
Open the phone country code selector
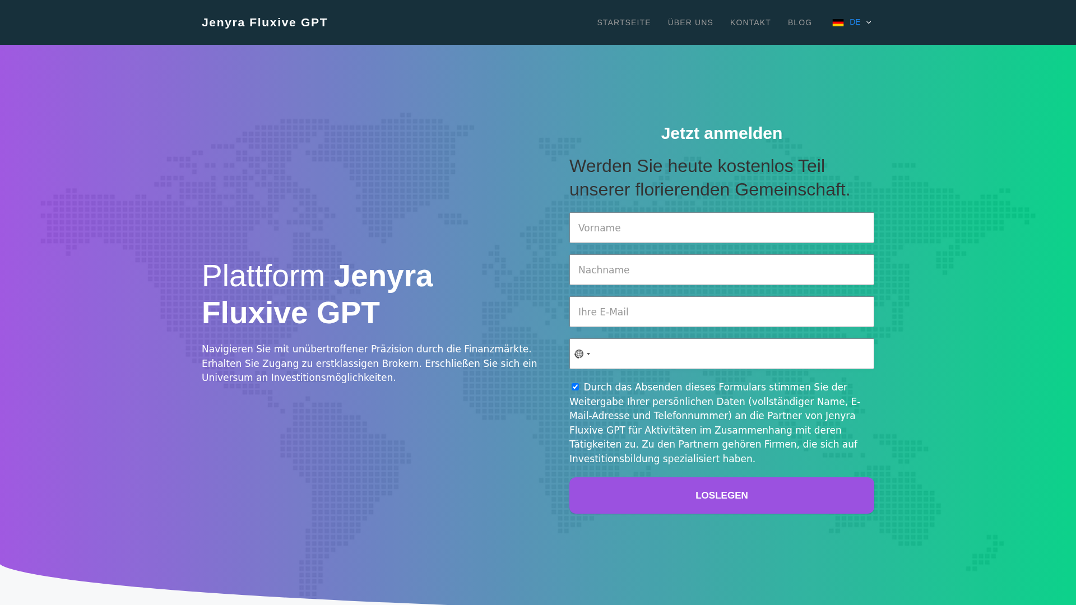[x=582, y=354]
